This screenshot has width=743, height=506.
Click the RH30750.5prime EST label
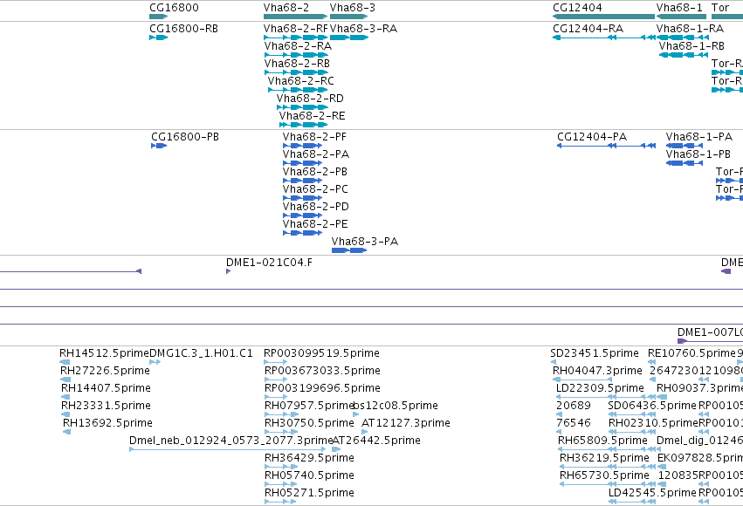(309, 423)
